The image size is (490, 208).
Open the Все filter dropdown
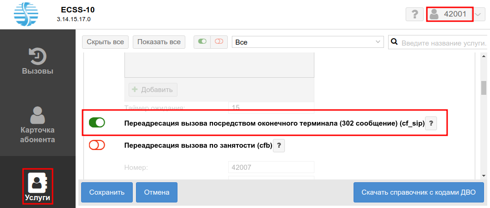point(308,42)
